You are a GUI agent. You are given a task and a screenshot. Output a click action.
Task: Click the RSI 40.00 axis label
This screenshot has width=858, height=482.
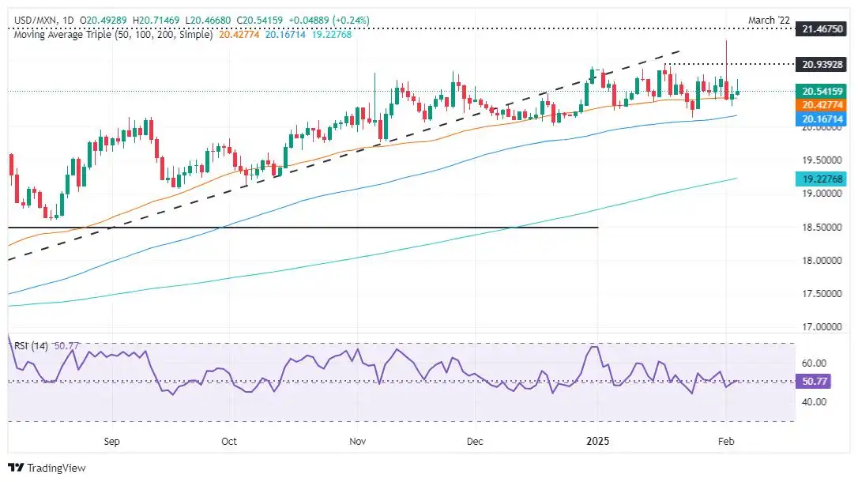pyautogui.click(x=814, y=402)
